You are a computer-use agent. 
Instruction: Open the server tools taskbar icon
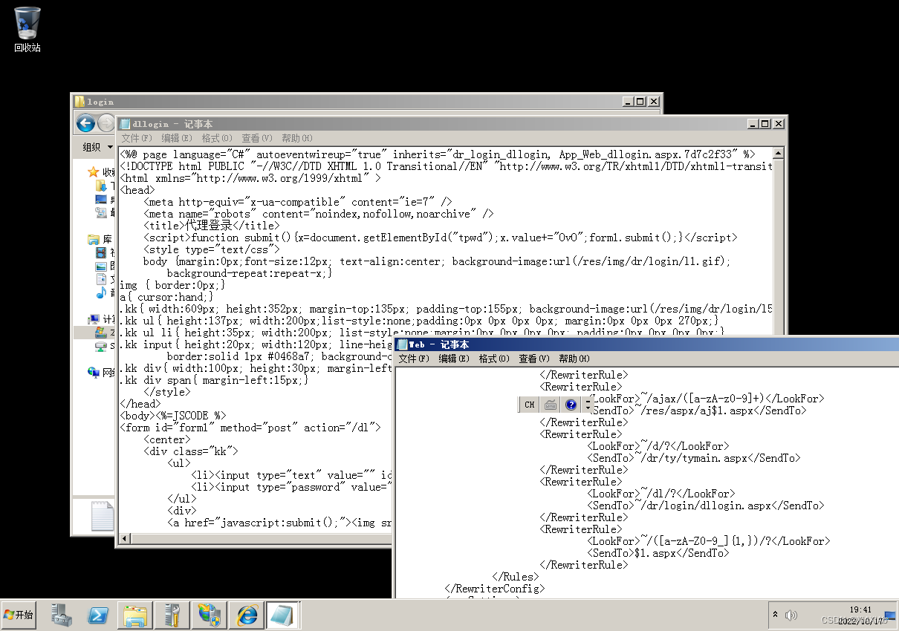coord(172,615)
